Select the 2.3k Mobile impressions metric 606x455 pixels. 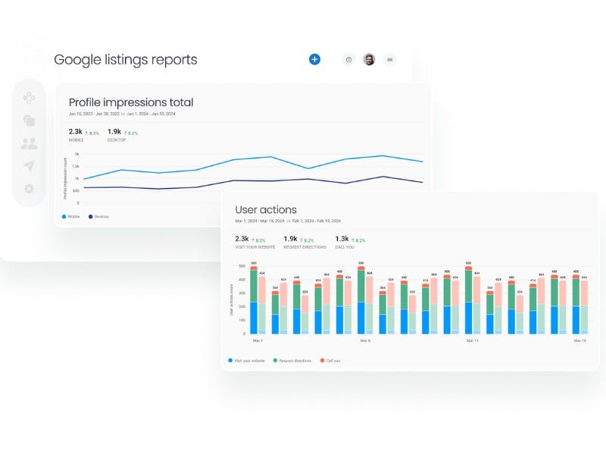point(76,134)
